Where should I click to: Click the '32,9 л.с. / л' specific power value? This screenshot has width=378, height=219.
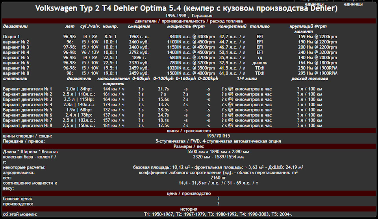[x=232, y=63]
